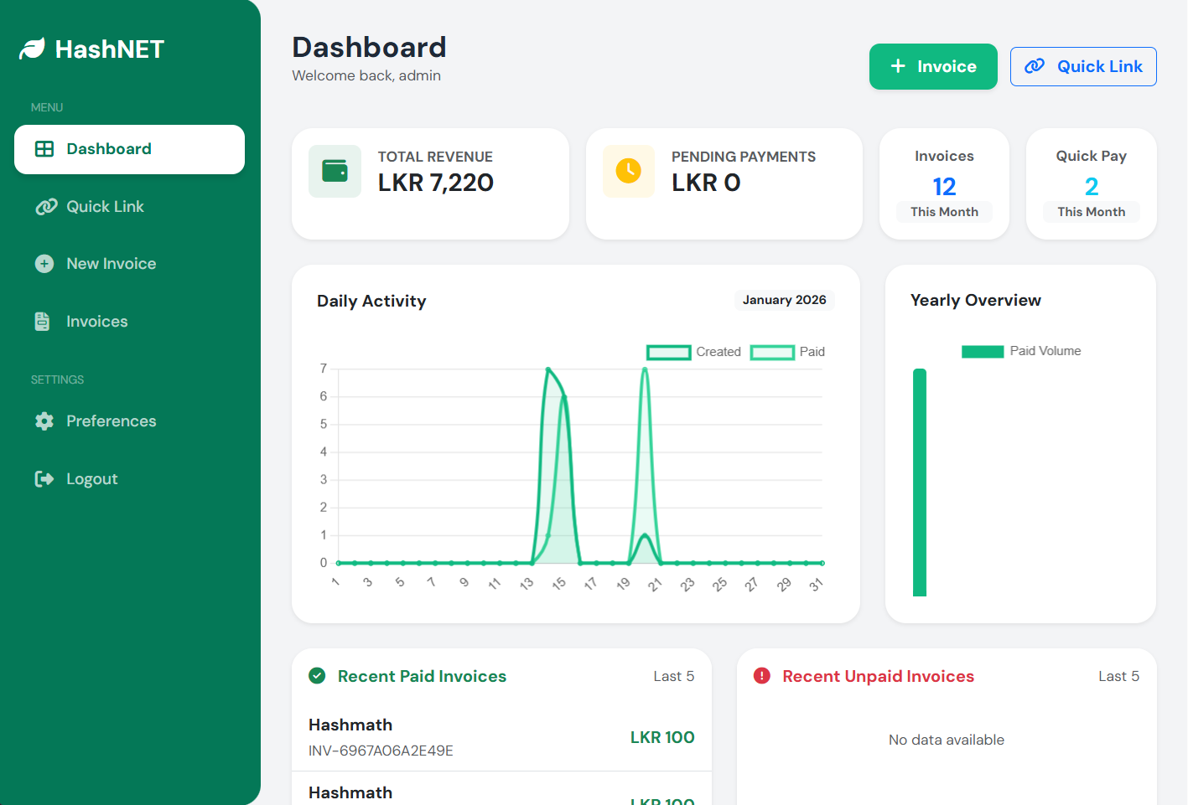Click the Invoices document icon in sidebar

(x=43, y=321)
